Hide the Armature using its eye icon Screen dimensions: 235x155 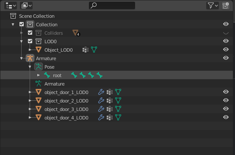pos(226,58)
